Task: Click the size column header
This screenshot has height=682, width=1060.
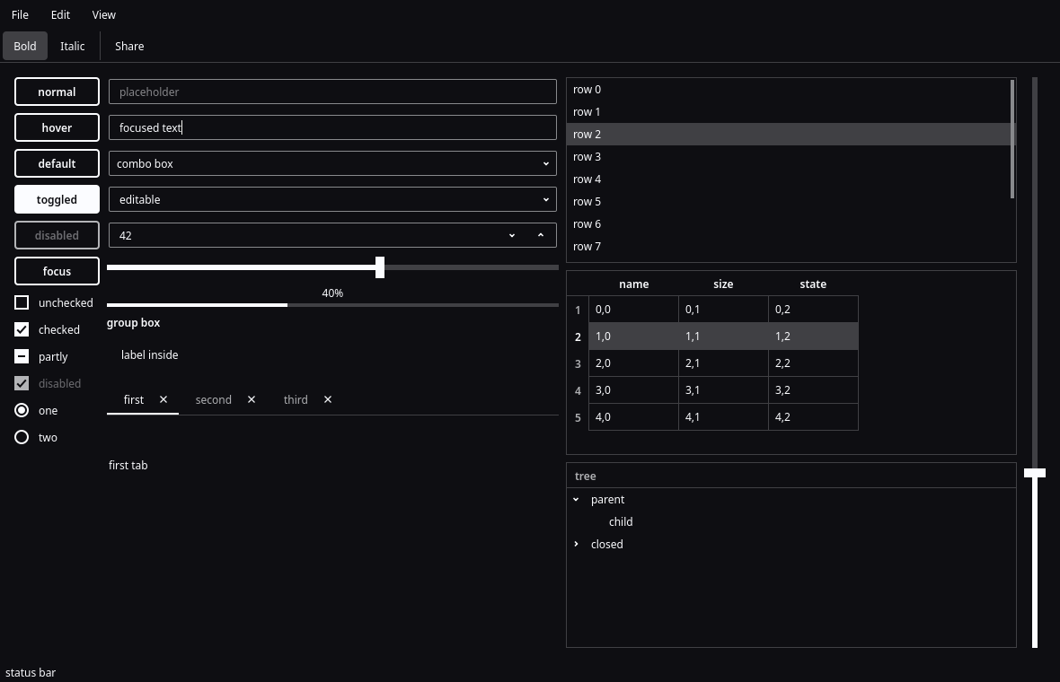Action: coord(723,284)
